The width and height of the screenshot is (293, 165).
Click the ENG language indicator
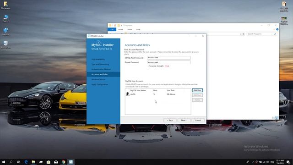[x=272, y=162]
